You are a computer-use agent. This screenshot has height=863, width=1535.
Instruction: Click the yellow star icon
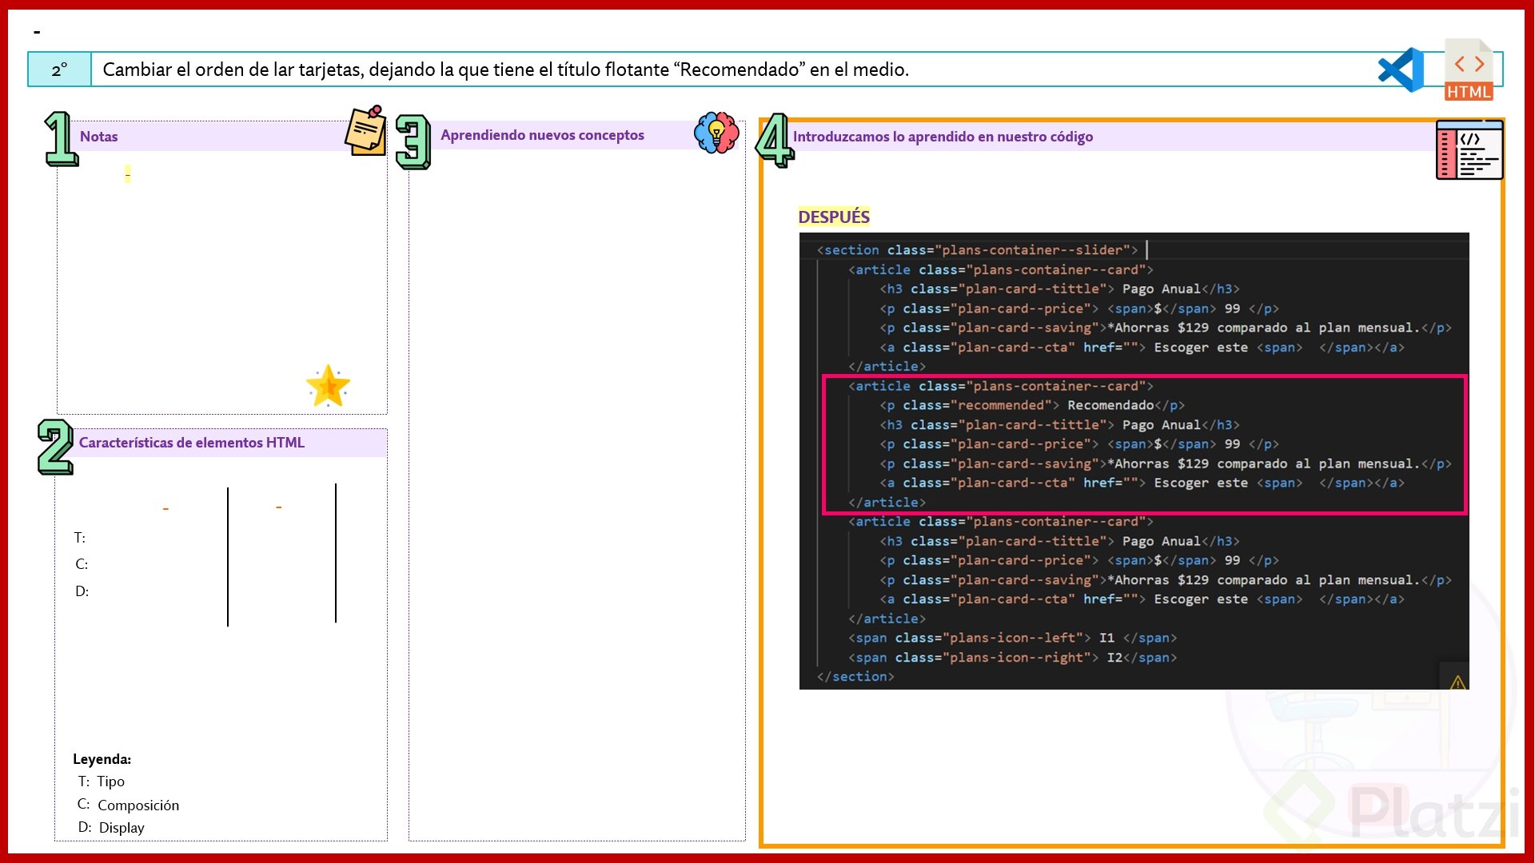328,387
